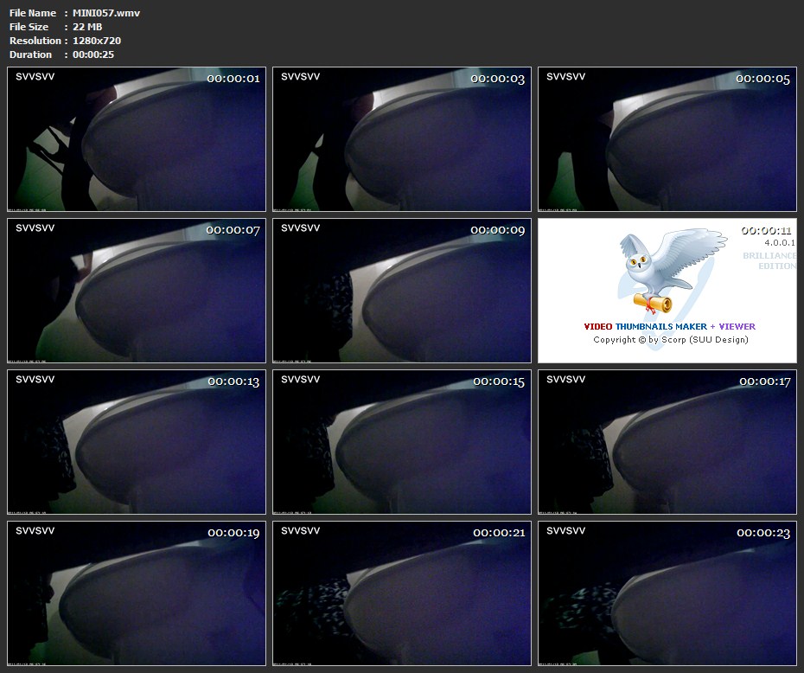Open the frame stamped 00:00:05
Viewport: 804px width, 673px height.
tap(667, 139)
